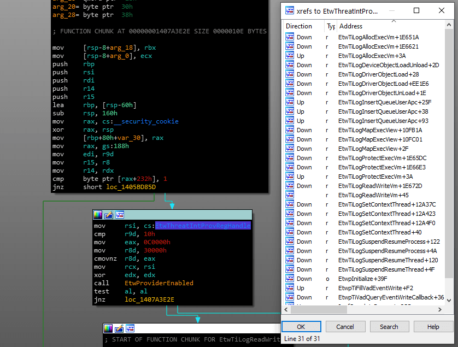Click the row icon for EtwTiLogProtectExecVm+3A
This screenshot has height=347, width=458.
coord(290,177)
